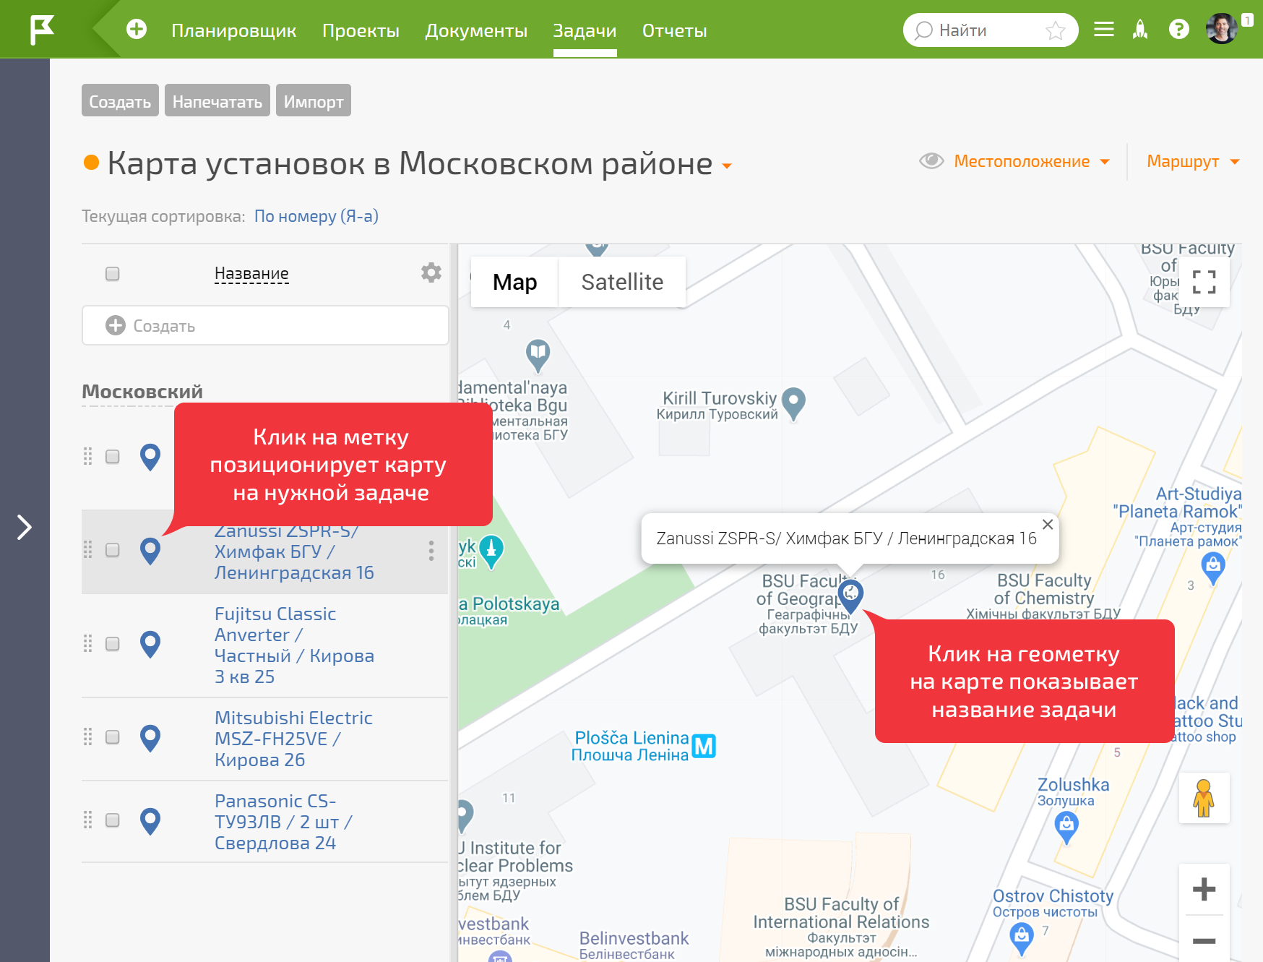This screenshot has width=1263, height=962.
Task: Click the Импорт button
Action: 313,101
